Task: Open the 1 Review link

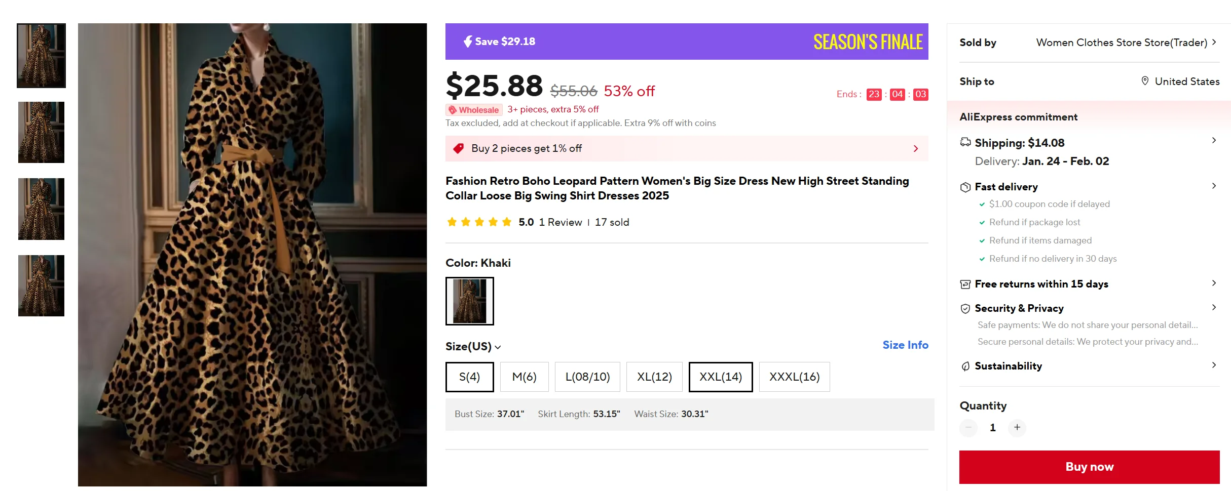Action: pos(561,222)
